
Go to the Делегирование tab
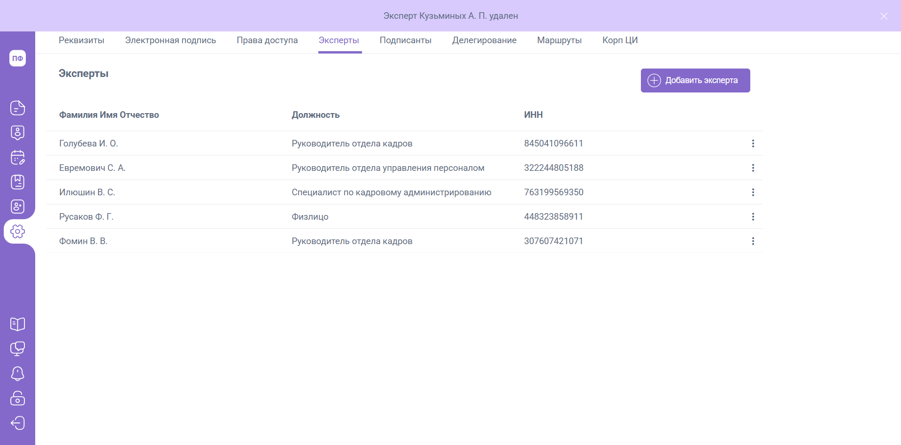pyautogui.click(x=484, y=40)
